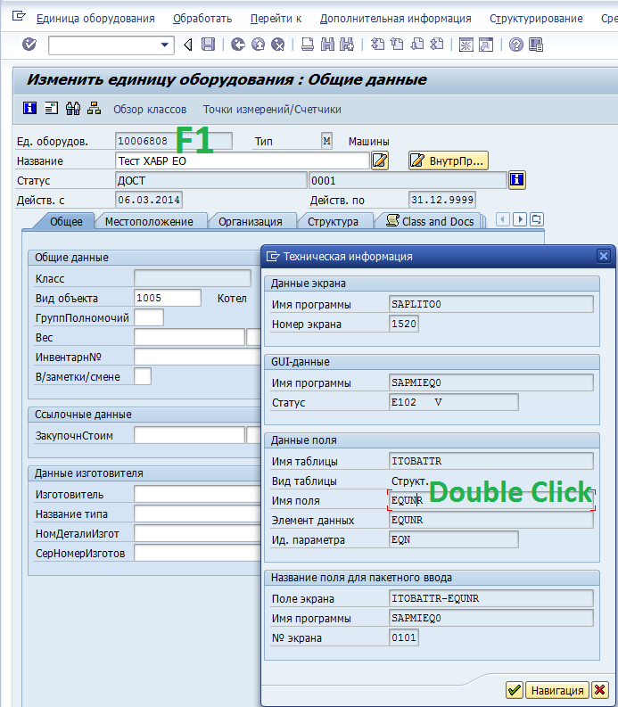The width and height of the screenshot is (618, 707).
Task: Cancel dialog with red X button
Action: (x=599, y=690)
